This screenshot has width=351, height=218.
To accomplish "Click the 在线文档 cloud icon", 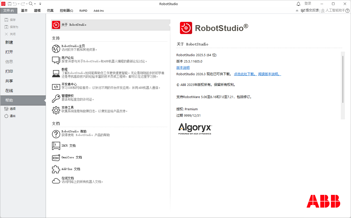I will [x=56, y=181].
